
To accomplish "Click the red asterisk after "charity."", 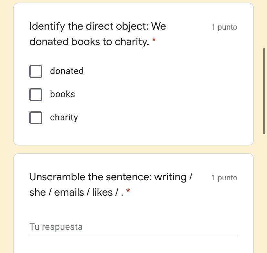I will [154, 41].
